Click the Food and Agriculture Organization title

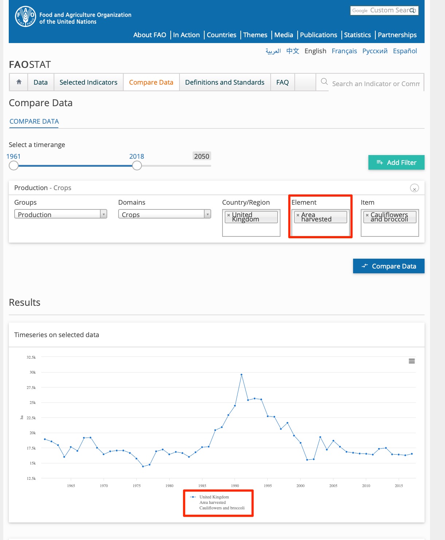pyautogui.click(x=85, y=18)
